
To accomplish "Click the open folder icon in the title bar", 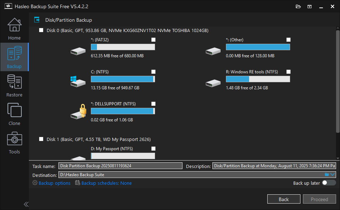I will (x=298, y=6).
